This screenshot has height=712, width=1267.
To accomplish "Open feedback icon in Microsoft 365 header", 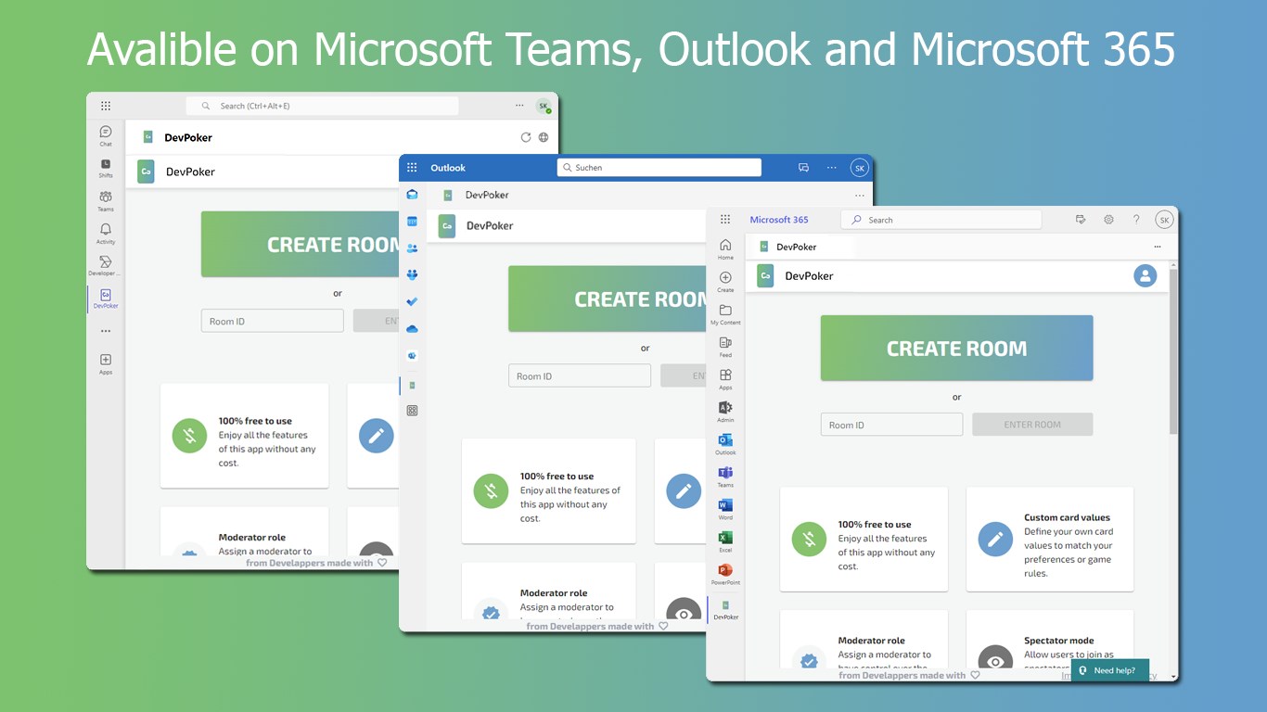I will point(1081,220).
